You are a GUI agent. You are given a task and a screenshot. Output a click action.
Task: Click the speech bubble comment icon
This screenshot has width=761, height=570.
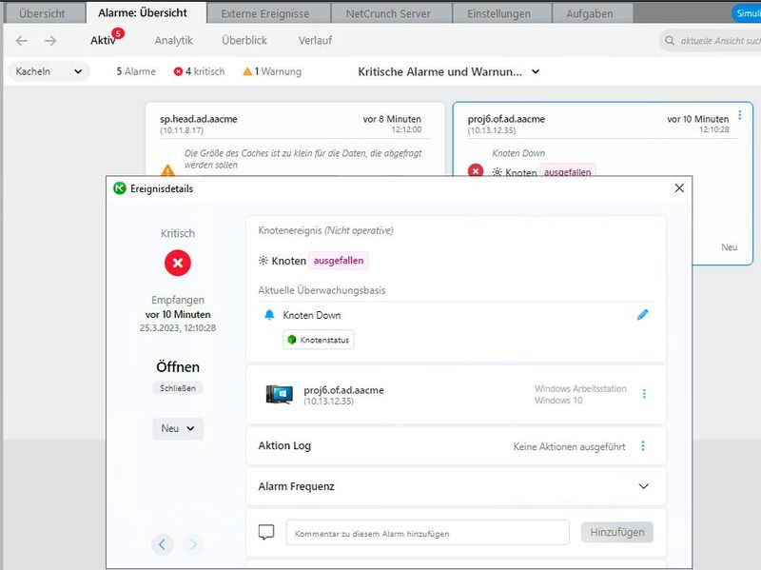tap(266, 532)
